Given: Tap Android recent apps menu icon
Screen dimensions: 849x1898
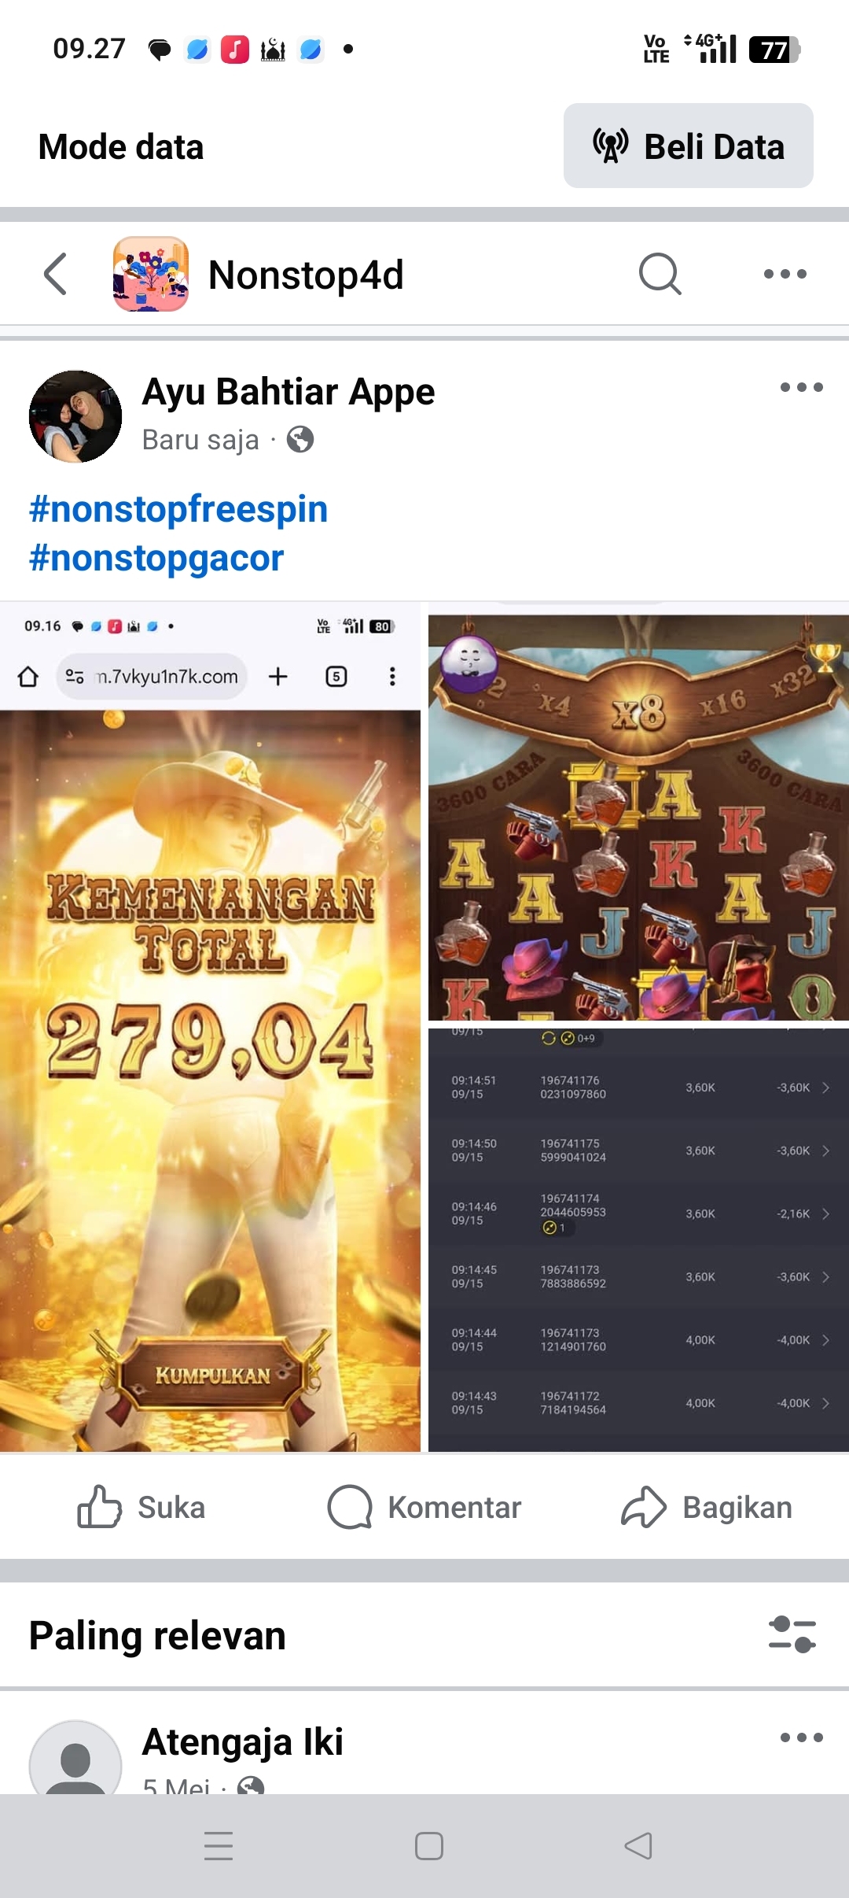Looking at the screenshot, I should point(219,1846).
